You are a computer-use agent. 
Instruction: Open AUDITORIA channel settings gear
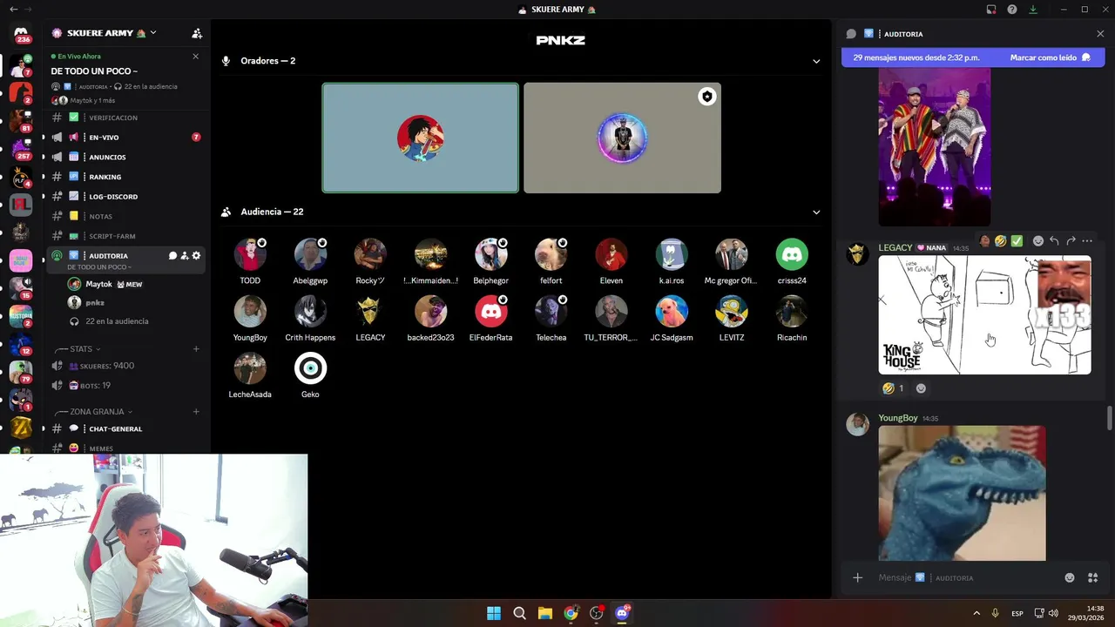(x=196, y=256)
